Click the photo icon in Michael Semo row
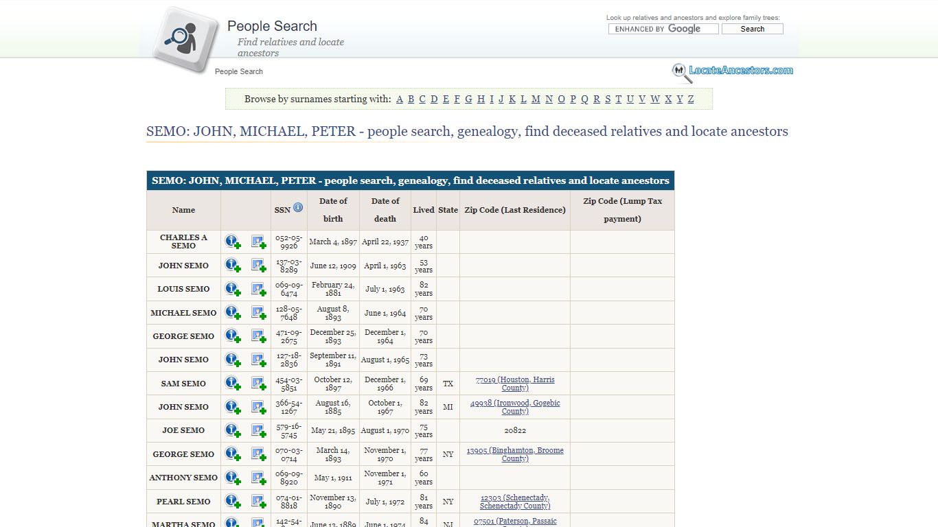 pos(259,313)
